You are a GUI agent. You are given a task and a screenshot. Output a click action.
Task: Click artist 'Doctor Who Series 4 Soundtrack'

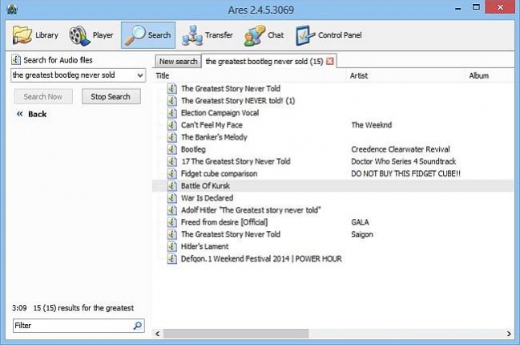(404, 161)
